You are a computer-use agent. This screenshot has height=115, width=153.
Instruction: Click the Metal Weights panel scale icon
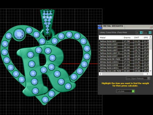[100, 27]
